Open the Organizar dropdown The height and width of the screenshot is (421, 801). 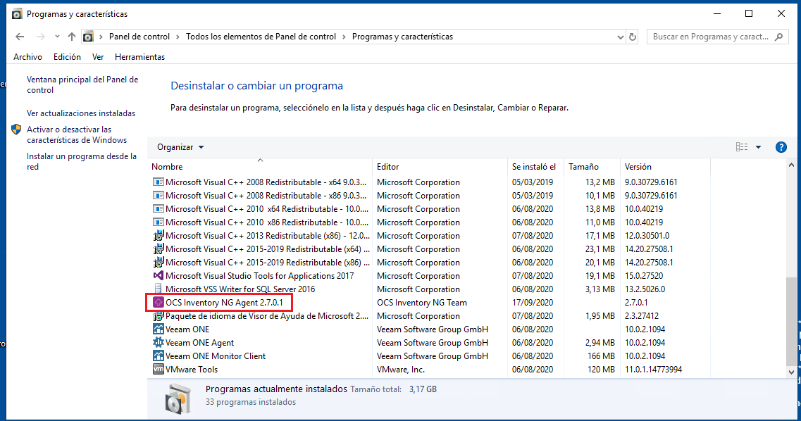tap(180, 146)
